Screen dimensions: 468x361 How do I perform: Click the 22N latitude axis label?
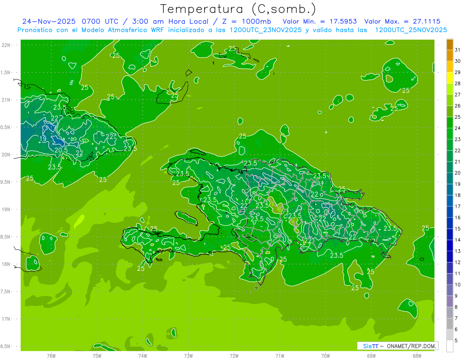pos(6,45)
